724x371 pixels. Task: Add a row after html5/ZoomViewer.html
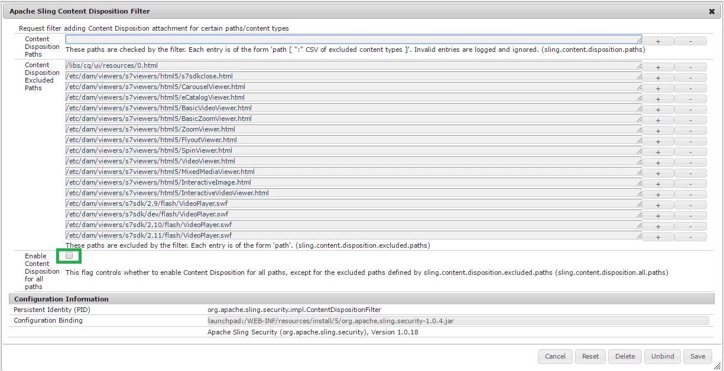[x=658, y=131]
